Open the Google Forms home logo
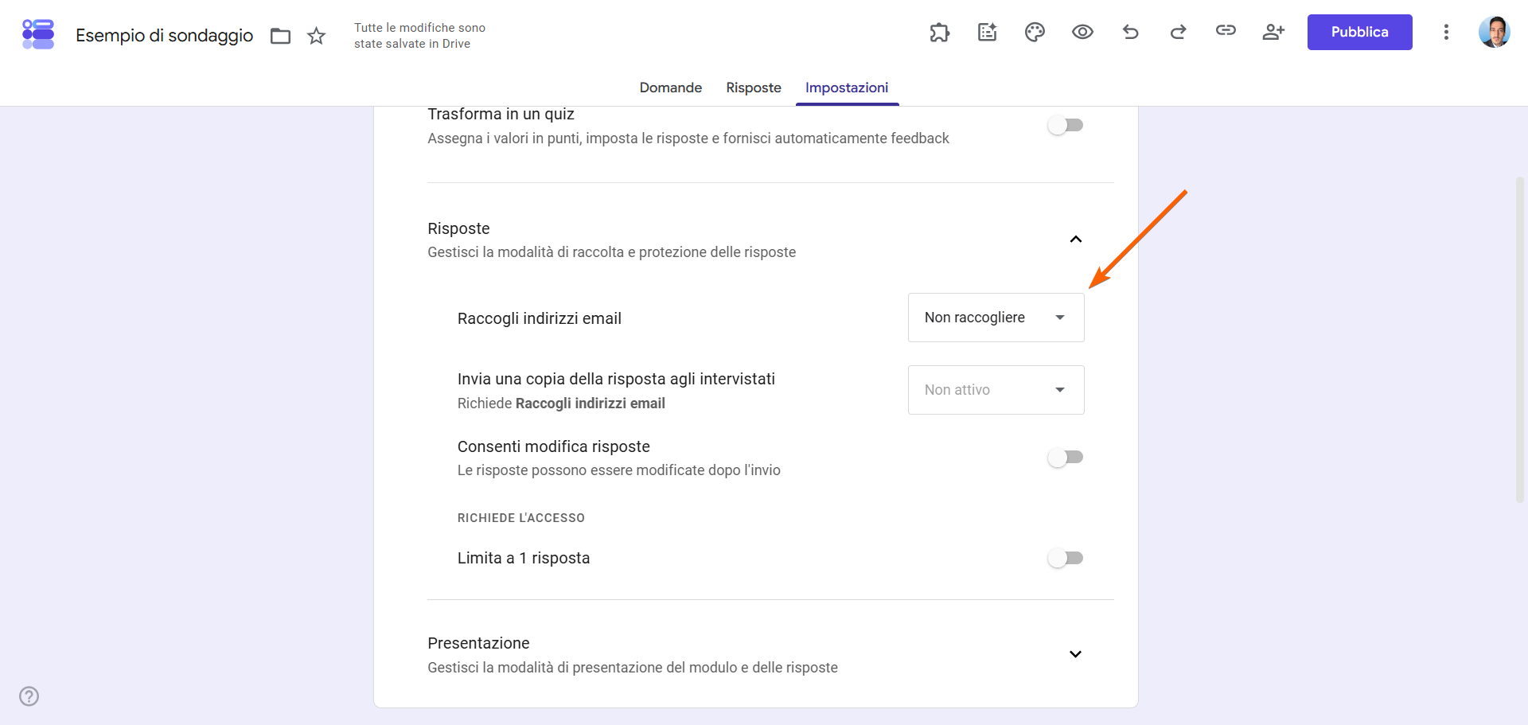The height and width of the screenshot is (725, 1528). [x=38, y=34]
